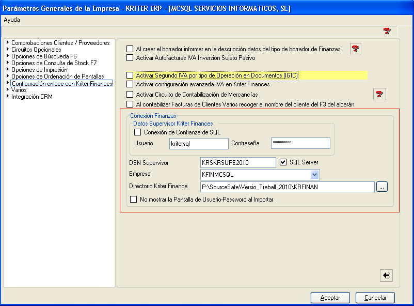Click browse button for Directorio Kriter Finance

point(382,187)
